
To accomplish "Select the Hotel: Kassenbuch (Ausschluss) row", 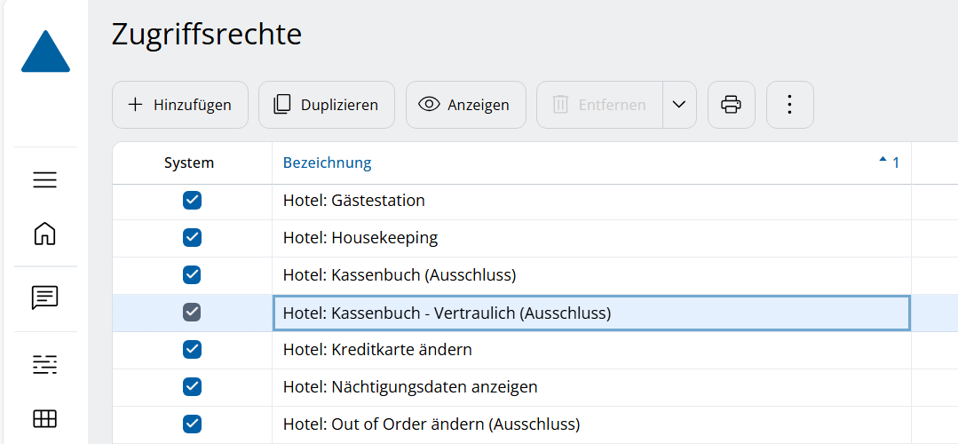I will pyautogui.click(x=400, y=275).
